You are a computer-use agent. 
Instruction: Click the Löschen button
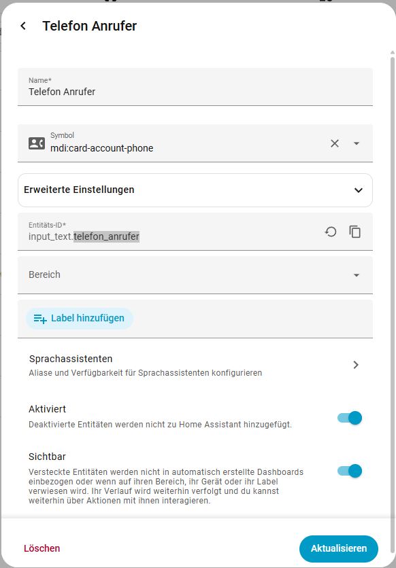tap(42, 548)
